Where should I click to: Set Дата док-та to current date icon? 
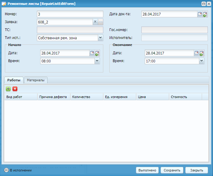pyautogui.click(x=205, y=14)
